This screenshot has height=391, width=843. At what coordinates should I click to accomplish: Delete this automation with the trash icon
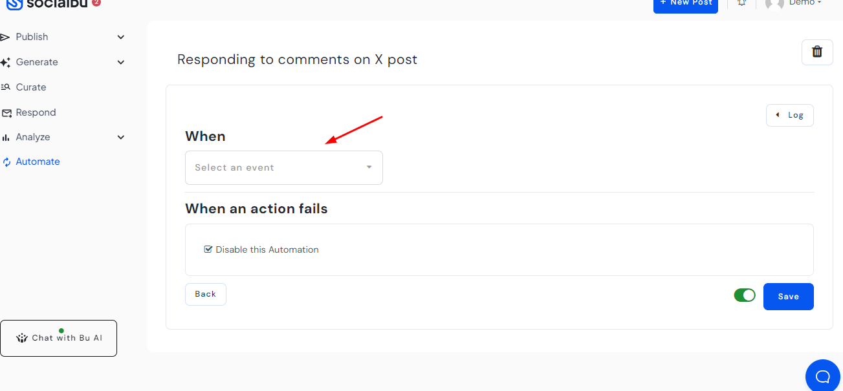817,52
